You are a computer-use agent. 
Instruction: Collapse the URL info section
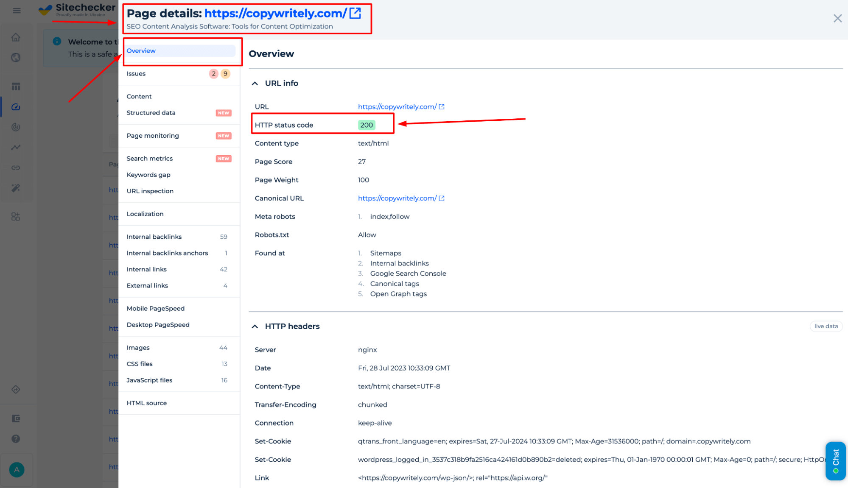tap(255, 84)
